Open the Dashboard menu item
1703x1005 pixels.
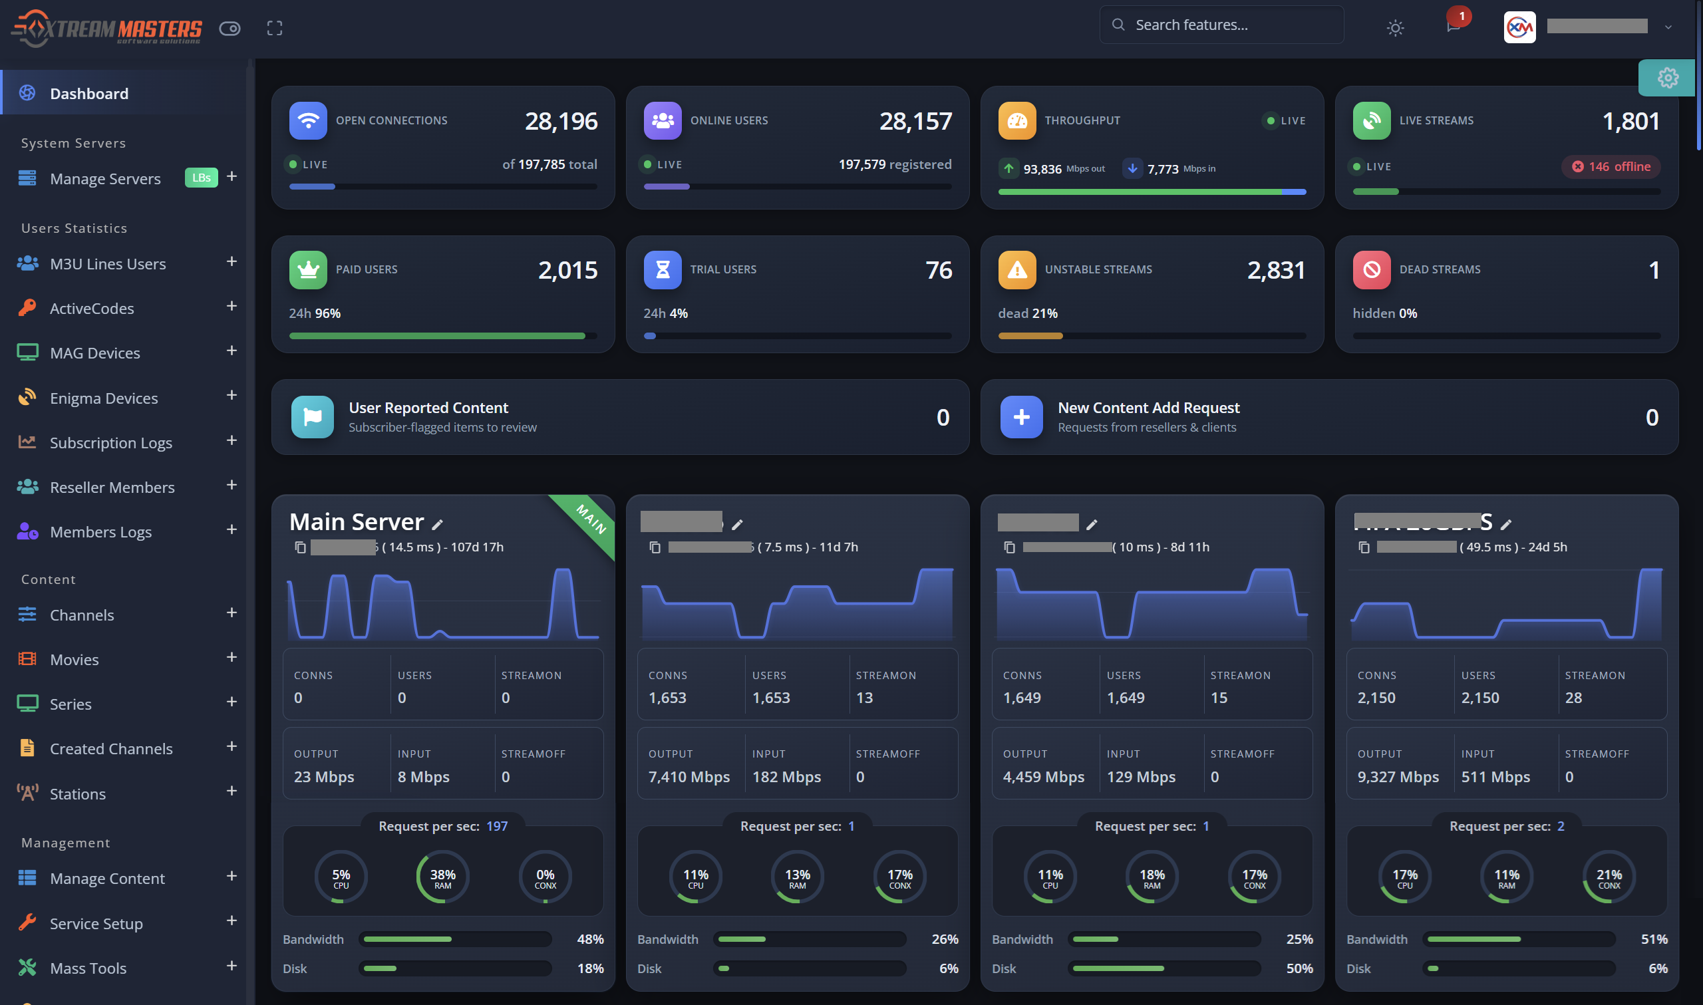tap(123, 92)
